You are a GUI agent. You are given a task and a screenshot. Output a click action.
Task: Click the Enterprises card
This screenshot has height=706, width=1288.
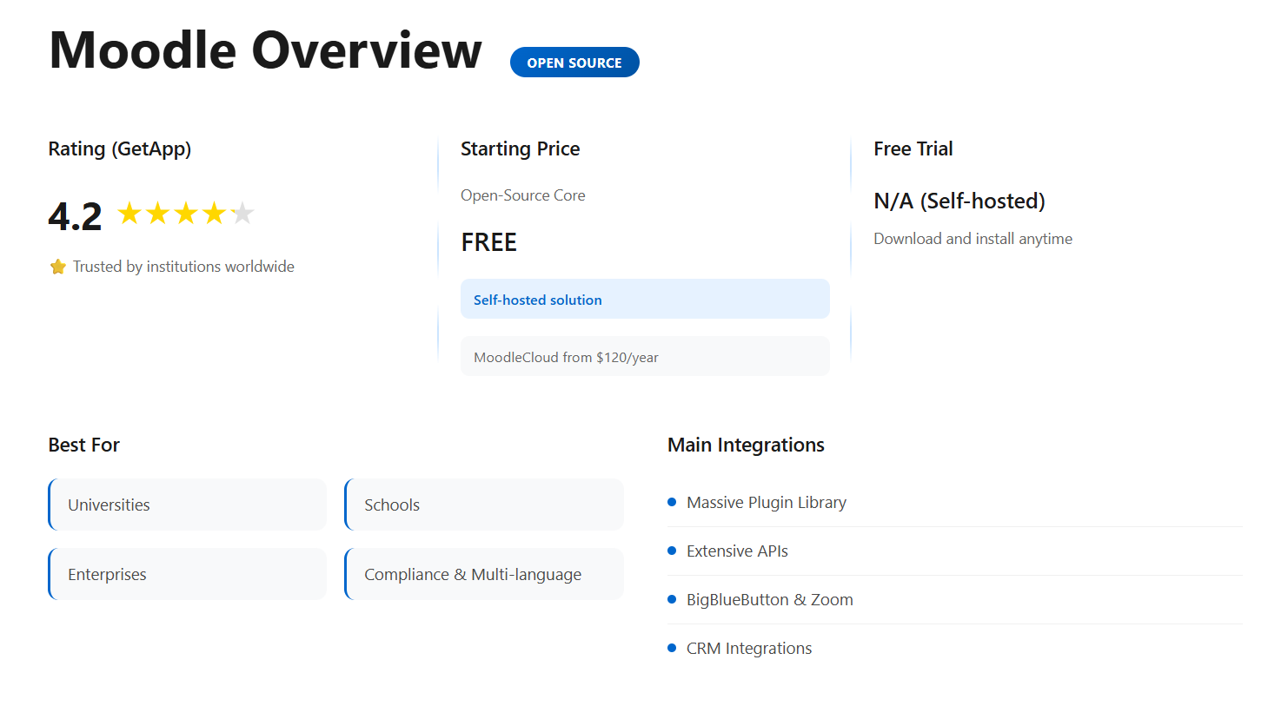188,574
